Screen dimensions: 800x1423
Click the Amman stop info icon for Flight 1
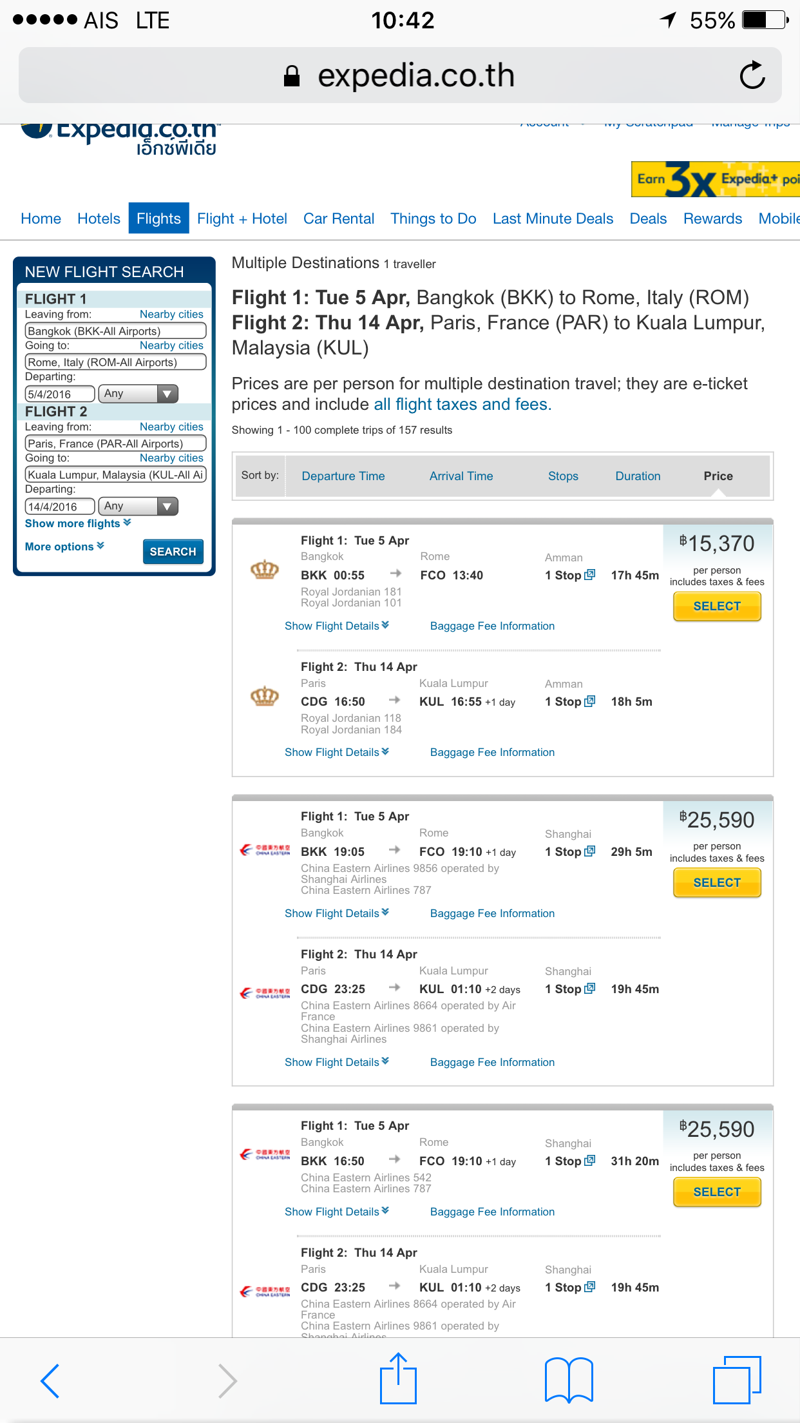click(x=589, y=575)
